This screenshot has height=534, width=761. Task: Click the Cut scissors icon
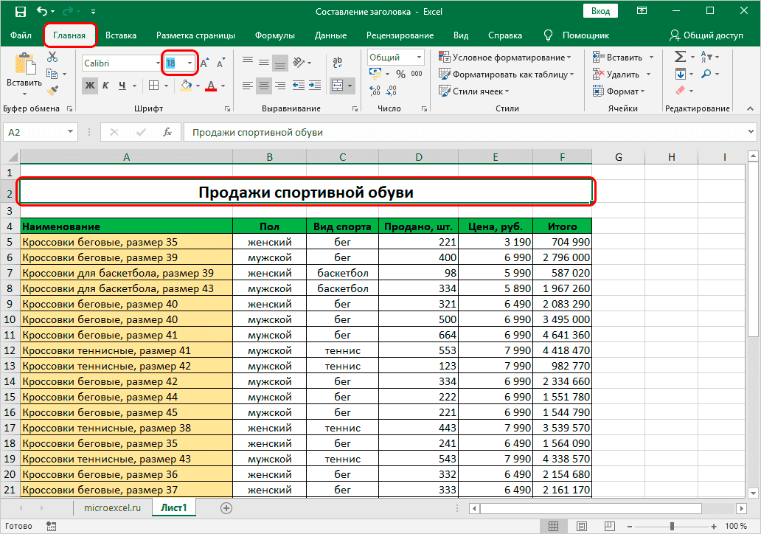(x=52, y=58)
